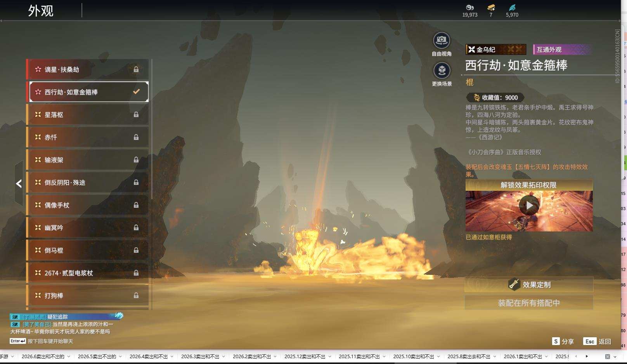The width and height of the screenshot is (627, 364).
Task: Click the gold ticket icon showing 7
Action: (x=491, y=7)
